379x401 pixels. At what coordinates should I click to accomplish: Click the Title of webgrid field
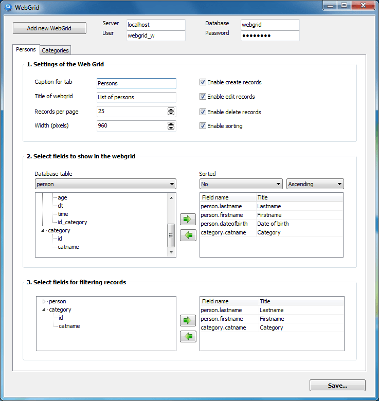136,97
